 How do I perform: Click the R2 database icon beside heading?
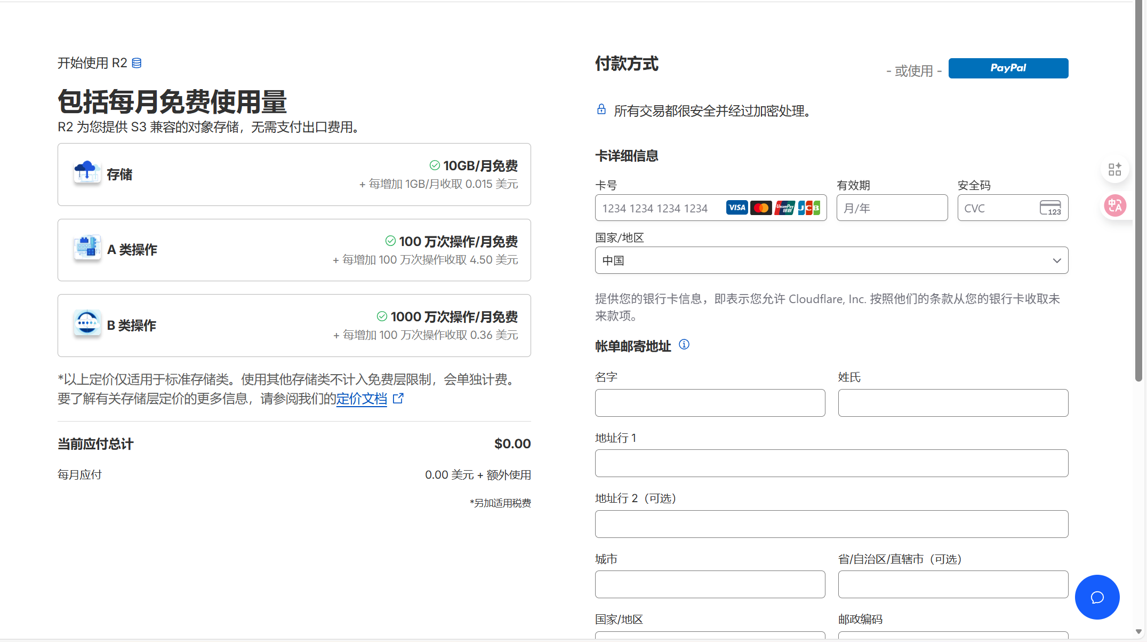(x=137, y=63)
